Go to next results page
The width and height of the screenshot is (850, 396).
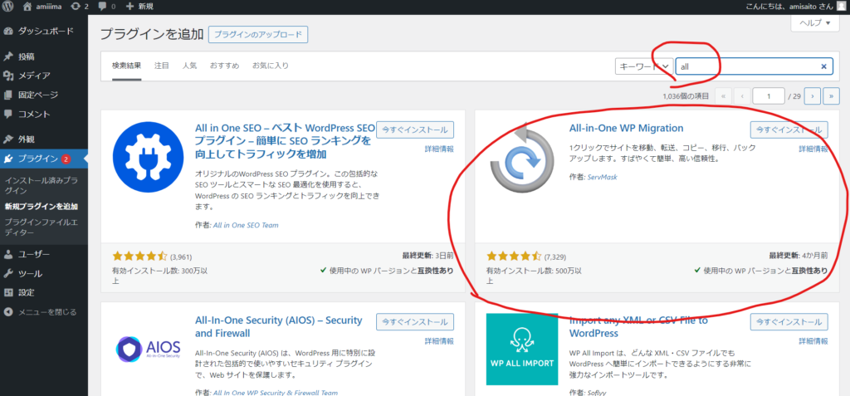(812, 95)
